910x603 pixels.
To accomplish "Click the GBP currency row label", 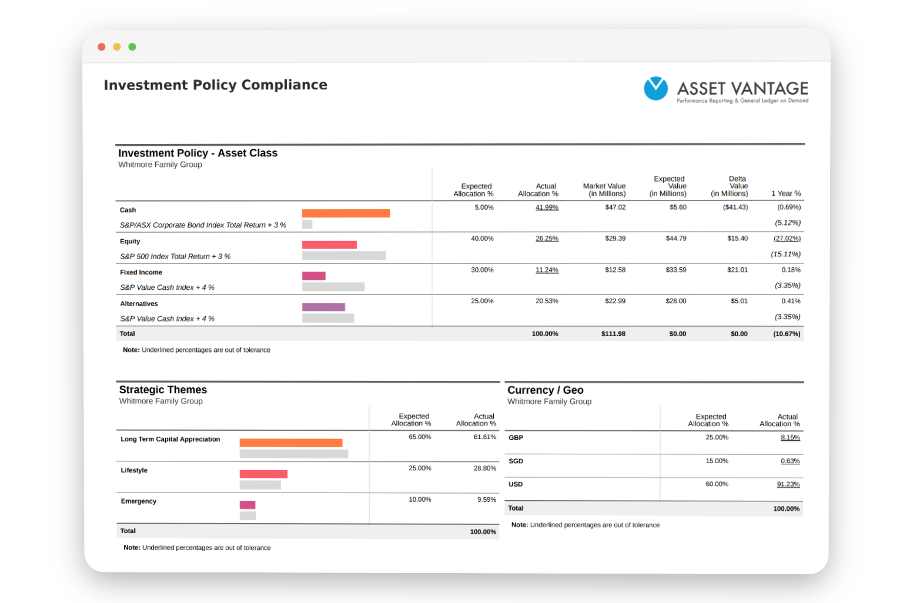I will 516,437.
